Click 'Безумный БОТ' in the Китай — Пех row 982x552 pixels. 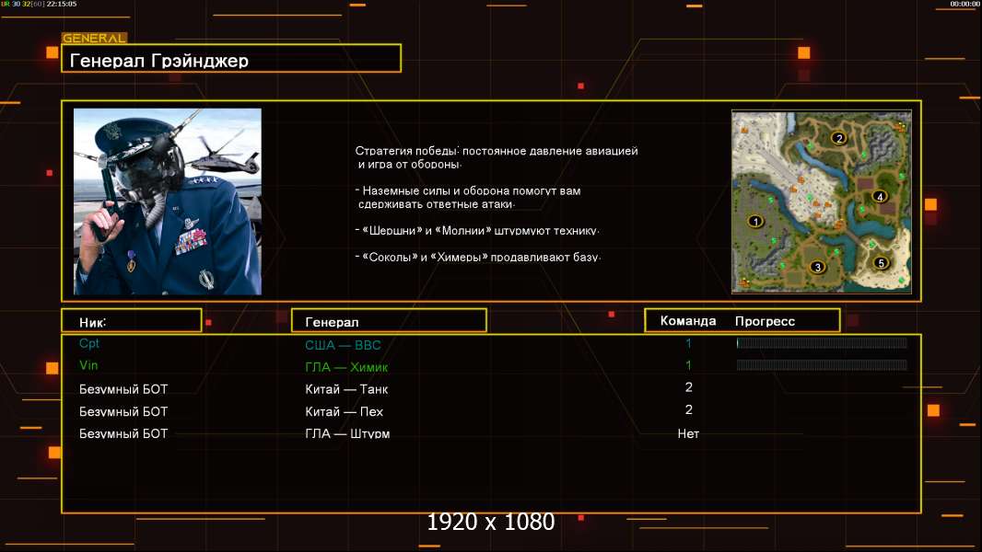[x=123, y=412]
